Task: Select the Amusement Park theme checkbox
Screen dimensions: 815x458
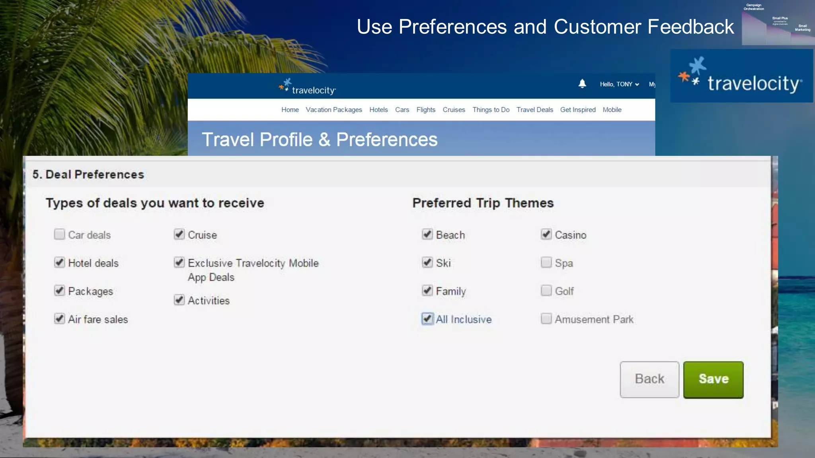Action: pos(546,319)
